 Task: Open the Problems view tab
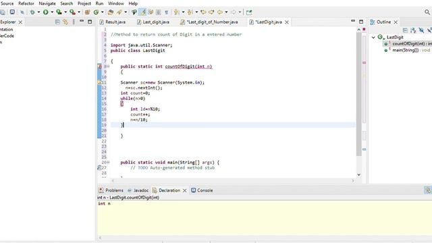[x=111, y=190]
